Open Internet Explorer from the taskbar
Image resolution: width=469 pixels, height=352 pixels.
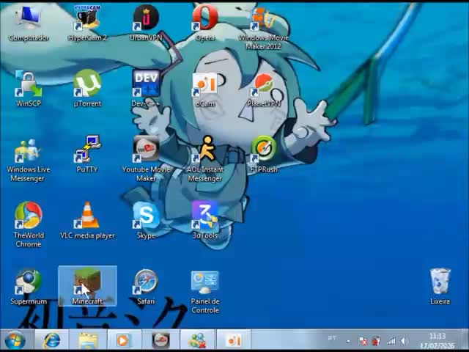tap(52, 340)
